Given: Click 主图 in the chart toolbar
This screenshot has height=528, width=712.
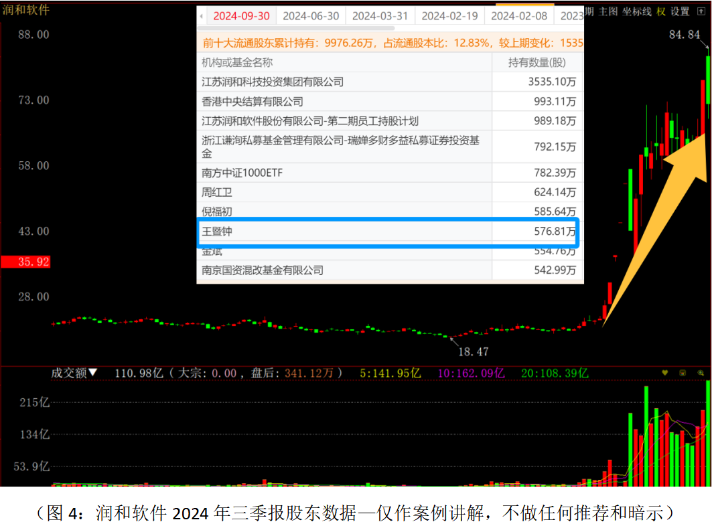Looking at the screenshot, I should point(608,11).
